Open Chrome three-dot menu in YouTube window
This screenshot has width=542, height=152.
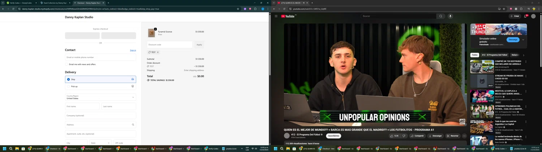(x=539, y=9)
